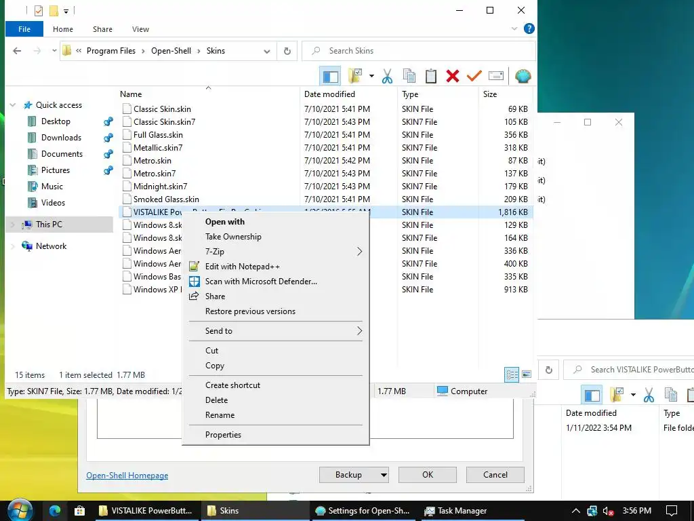694x521 pixels.
Task: Switch to large thumbnails view toggle
Action: (526, 374)
